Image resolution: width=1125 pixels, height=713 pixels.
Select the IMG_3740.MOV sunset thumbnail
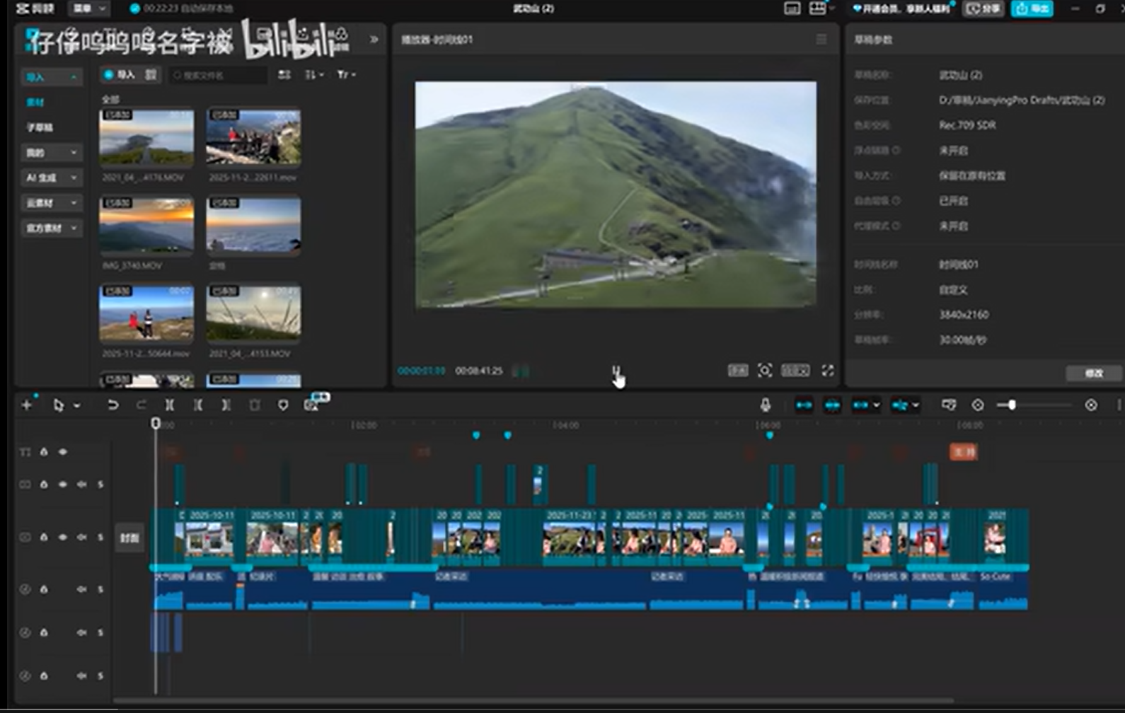click(x=146, y=226)
